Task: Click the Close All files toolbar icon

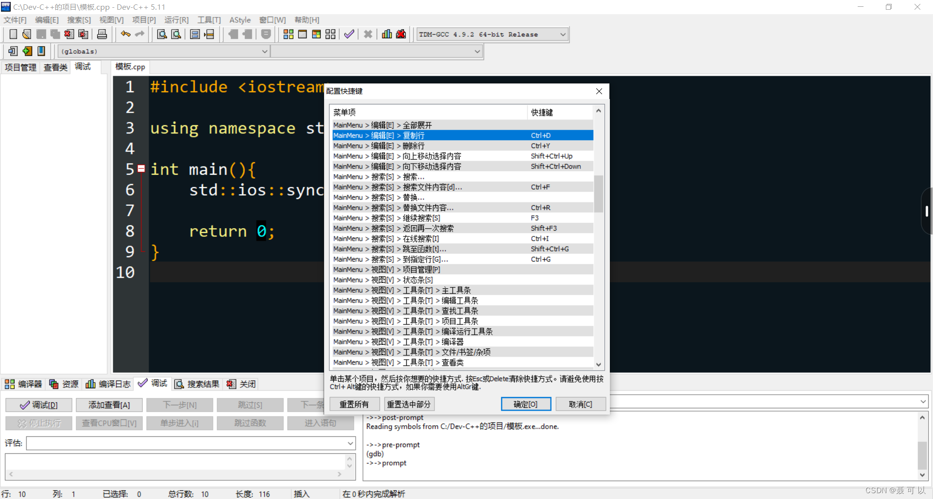Action: pyautogui.click(x=83, y=34)
